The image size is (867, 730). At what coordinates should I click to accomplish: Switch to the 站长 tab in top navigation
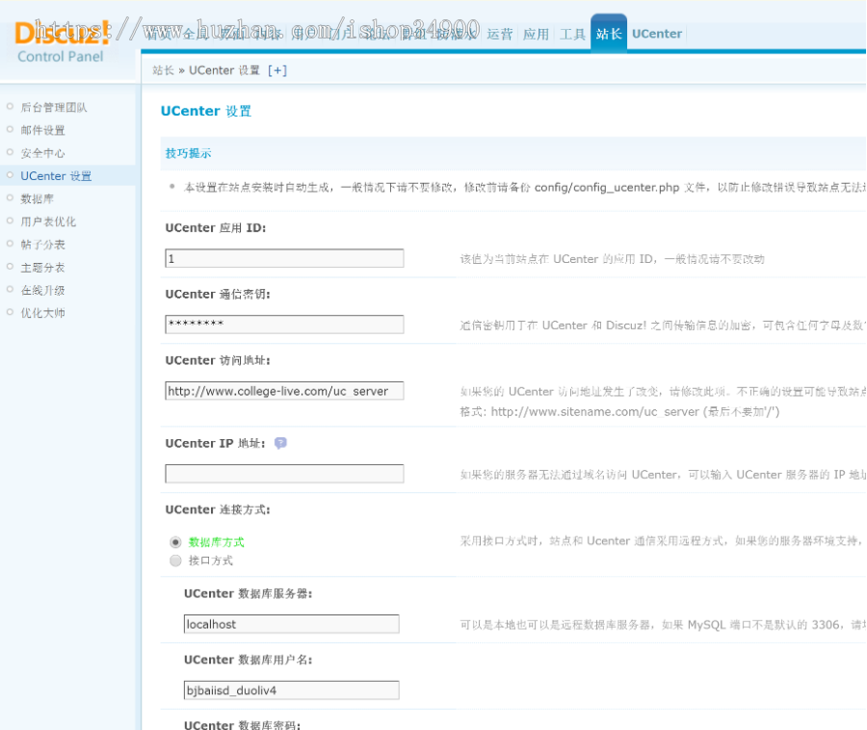[x=608, y=32]
